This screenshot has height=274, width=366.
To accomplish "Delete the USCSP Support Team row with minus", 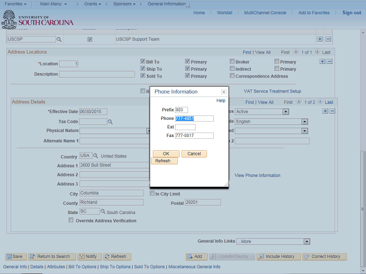I will 328,39.
